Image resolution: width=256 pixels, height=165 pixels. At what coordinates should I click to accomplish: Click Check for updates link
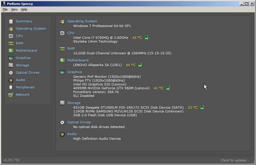point(235,160)
